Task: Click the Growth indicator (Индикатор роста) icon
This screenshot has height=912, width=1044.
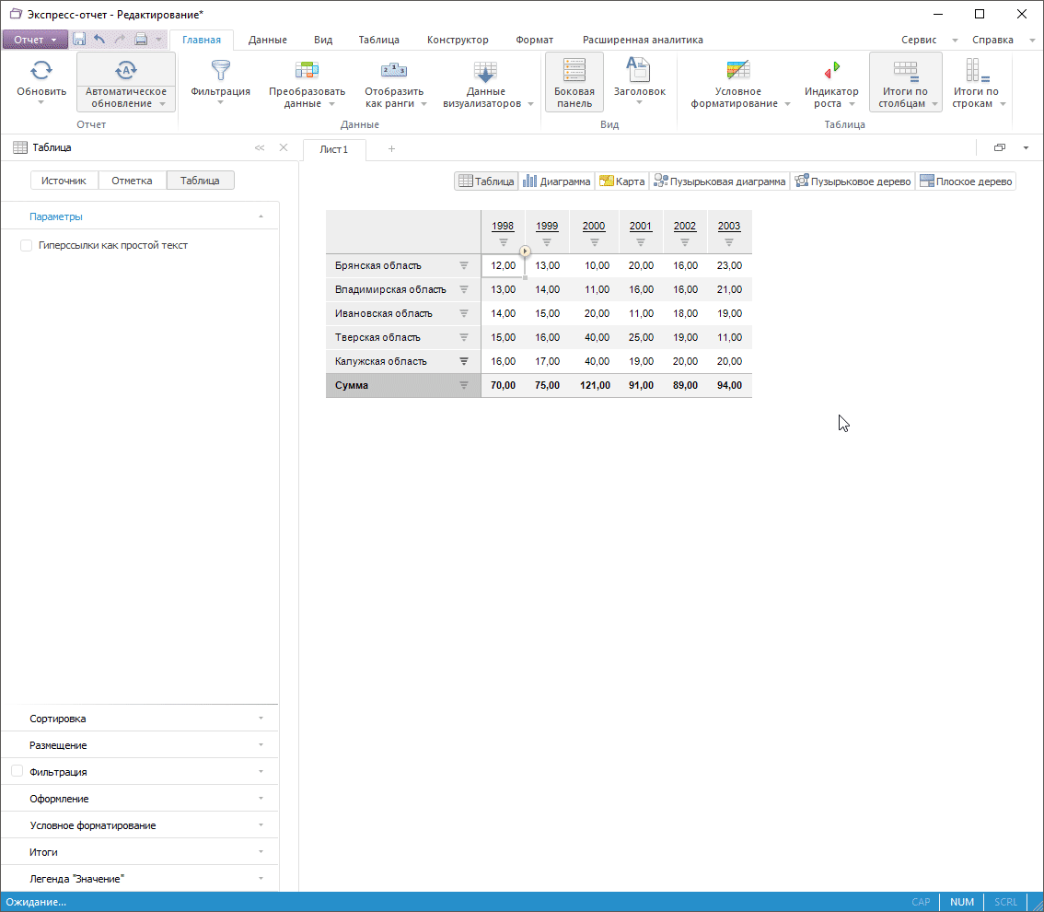Action: pos(831,71)
